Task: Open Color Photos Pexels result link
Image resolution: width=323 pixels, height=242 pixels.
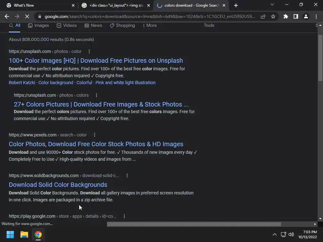Action: pos(96,144)
